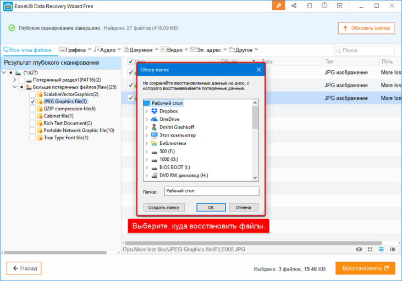The image size is (402, 281).
Task: Select drive 500 (F:) in dialog
Action: click(167, 151)
